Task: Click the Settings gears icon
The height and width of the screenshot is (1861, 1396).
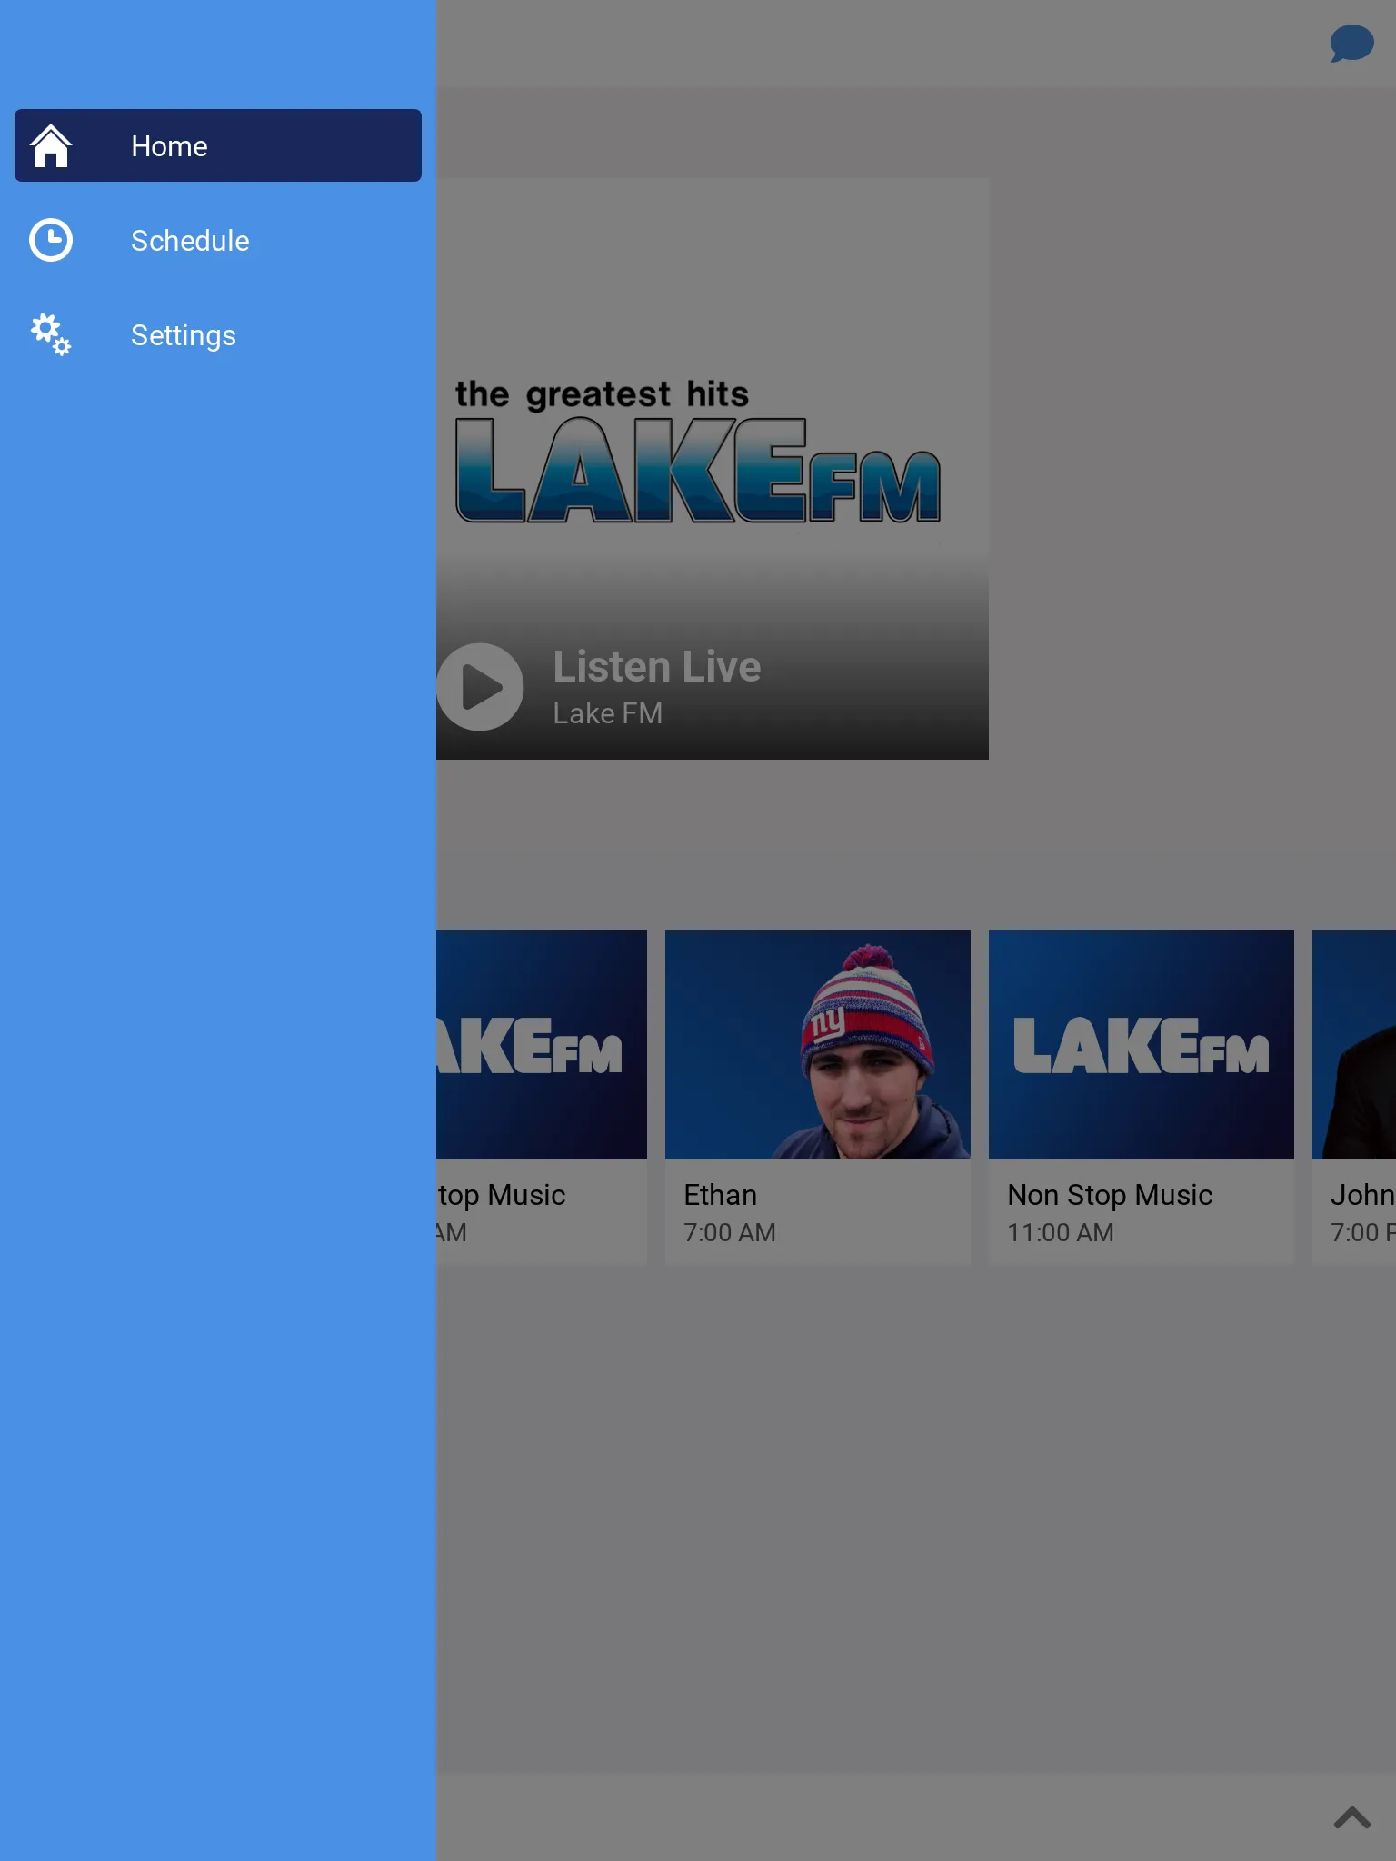Action: click(51, 334)
